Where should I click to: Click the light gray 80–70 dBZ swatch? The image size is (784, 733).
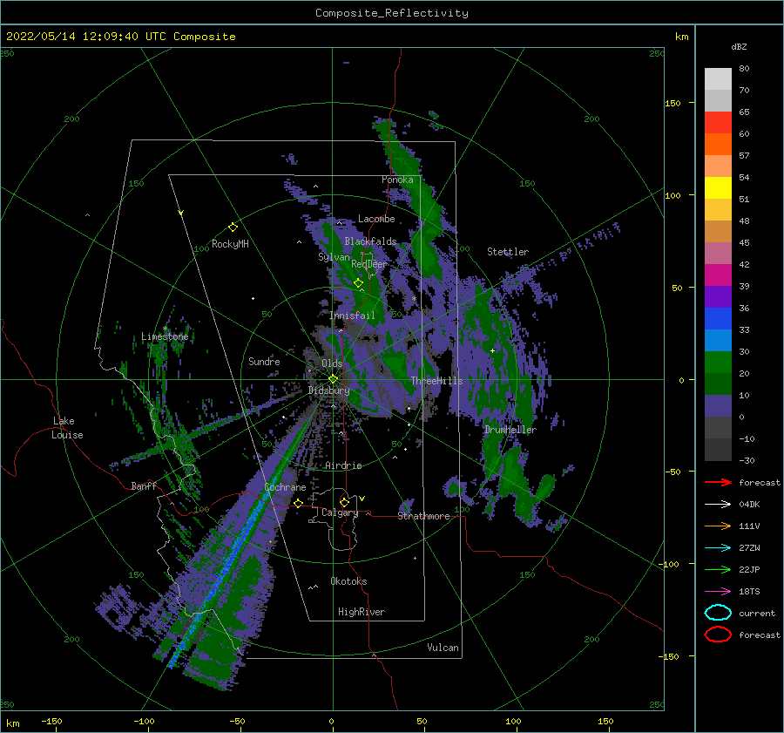(718, 79)
